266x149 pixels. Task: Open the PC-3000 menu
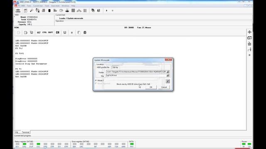coord(21,6)
